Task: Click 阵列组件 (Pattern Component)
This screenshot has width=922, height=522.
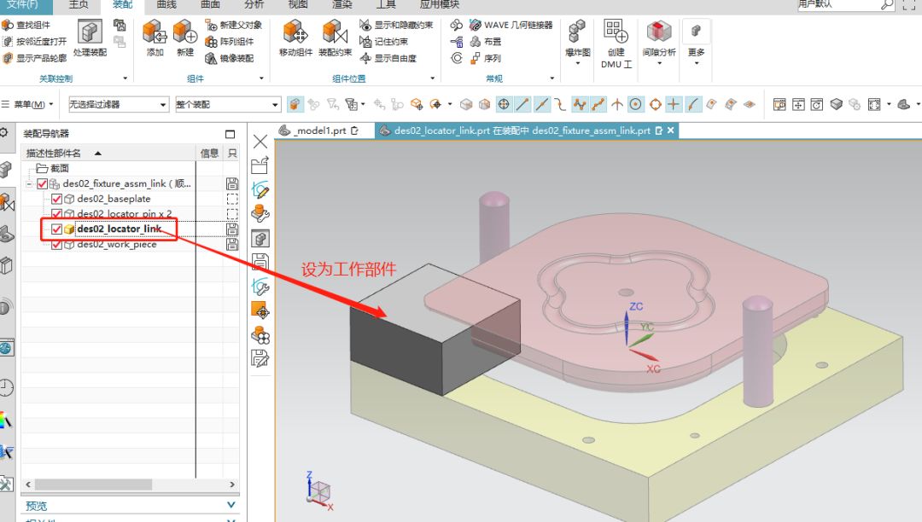Action: pos(230,42)
